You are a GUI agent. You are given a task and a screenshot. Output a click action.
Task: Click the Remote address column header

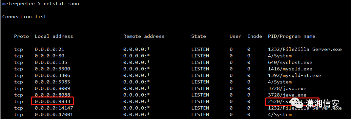(x=144, y=36)
